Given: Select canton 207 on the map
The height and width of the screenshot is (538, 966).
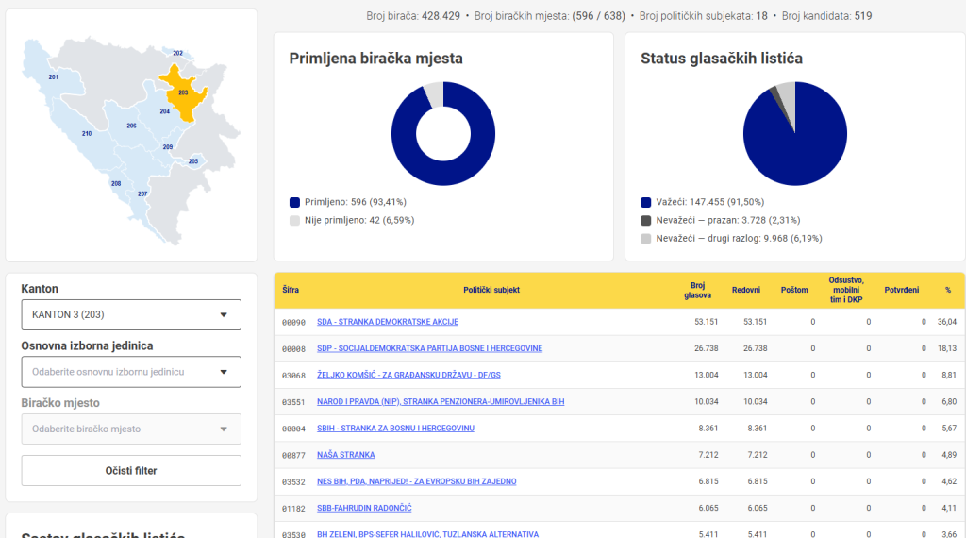Looking at the screenshot, I should pyautogui.click(x=142, y=194).
